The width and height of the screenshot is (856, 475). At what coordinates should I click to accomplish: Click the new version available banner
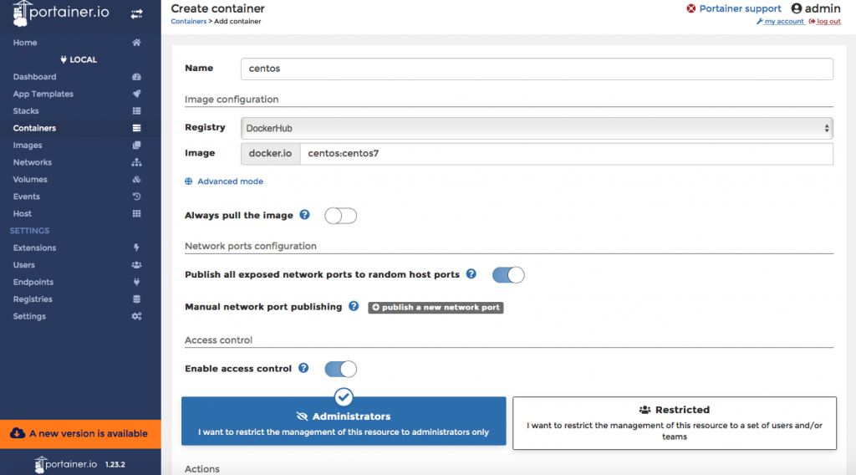80,433
